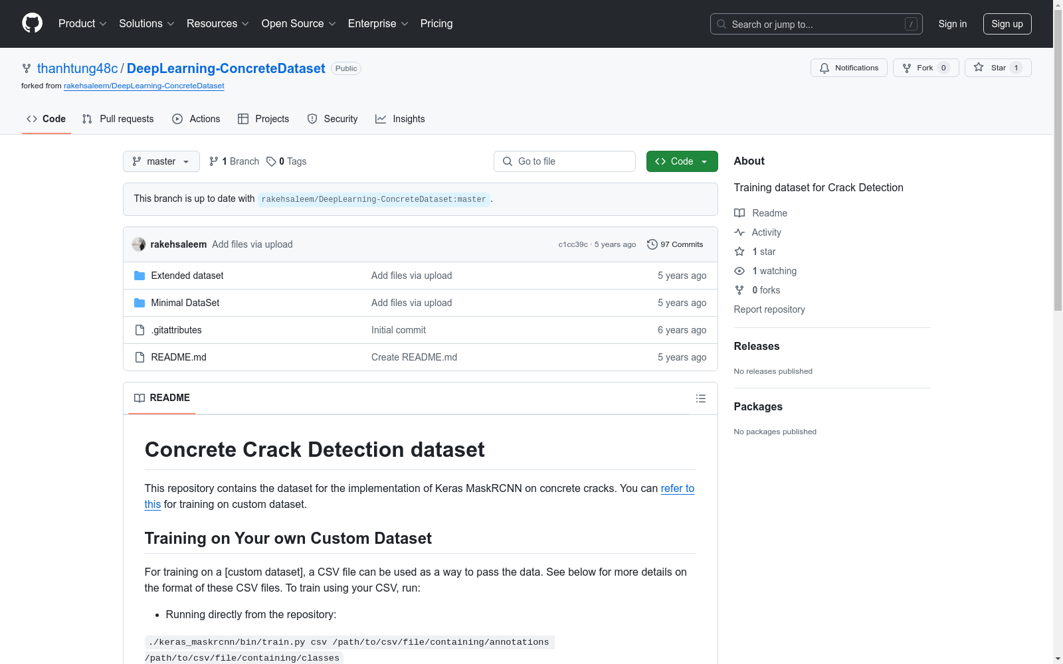View the 97 Commits history
Image resolution: width=1063 pixels, height=664 pixels.
[675, 244]
